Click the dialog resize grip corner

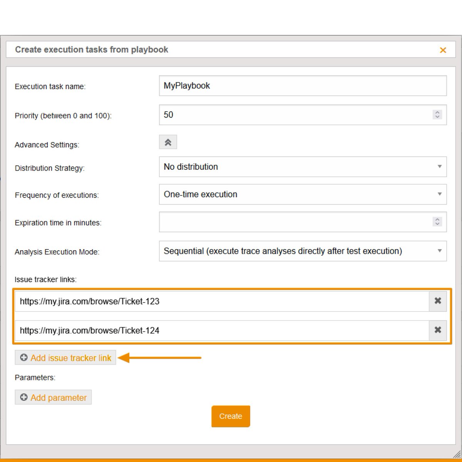(x=457, y=454)
